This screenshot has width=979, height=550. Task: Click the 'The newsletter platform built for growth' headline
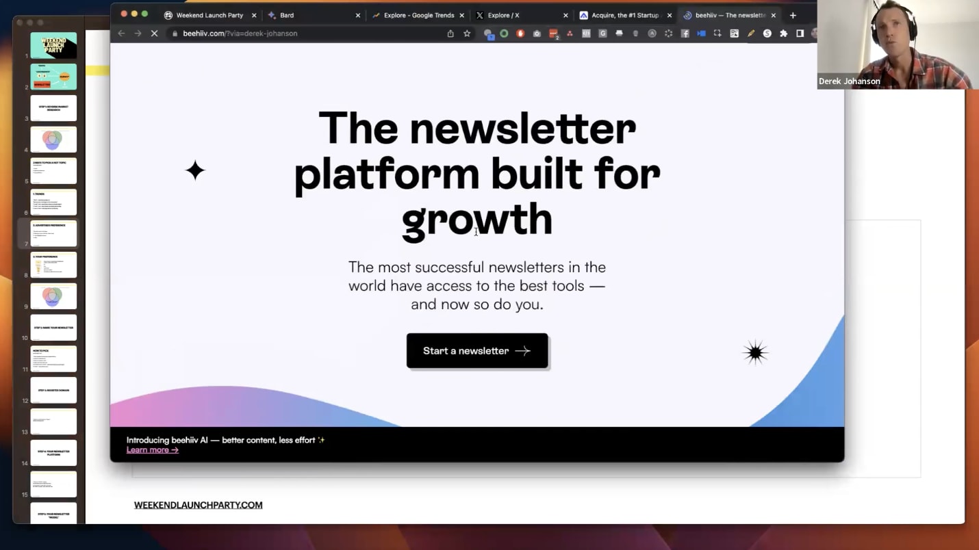(477, 174)
